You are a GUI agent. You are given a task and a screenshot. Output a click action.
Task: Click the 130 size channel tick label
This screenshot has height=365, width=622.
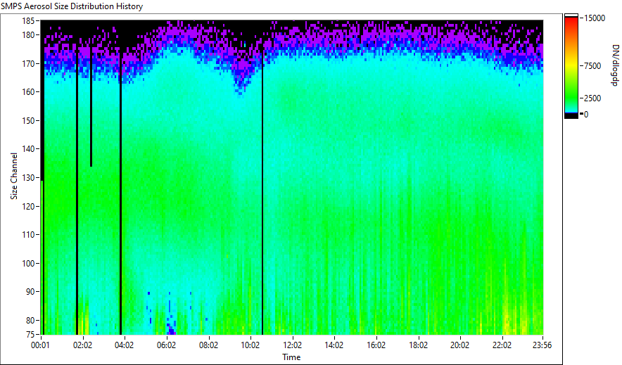pyautogui.click(x=28, y=178)
